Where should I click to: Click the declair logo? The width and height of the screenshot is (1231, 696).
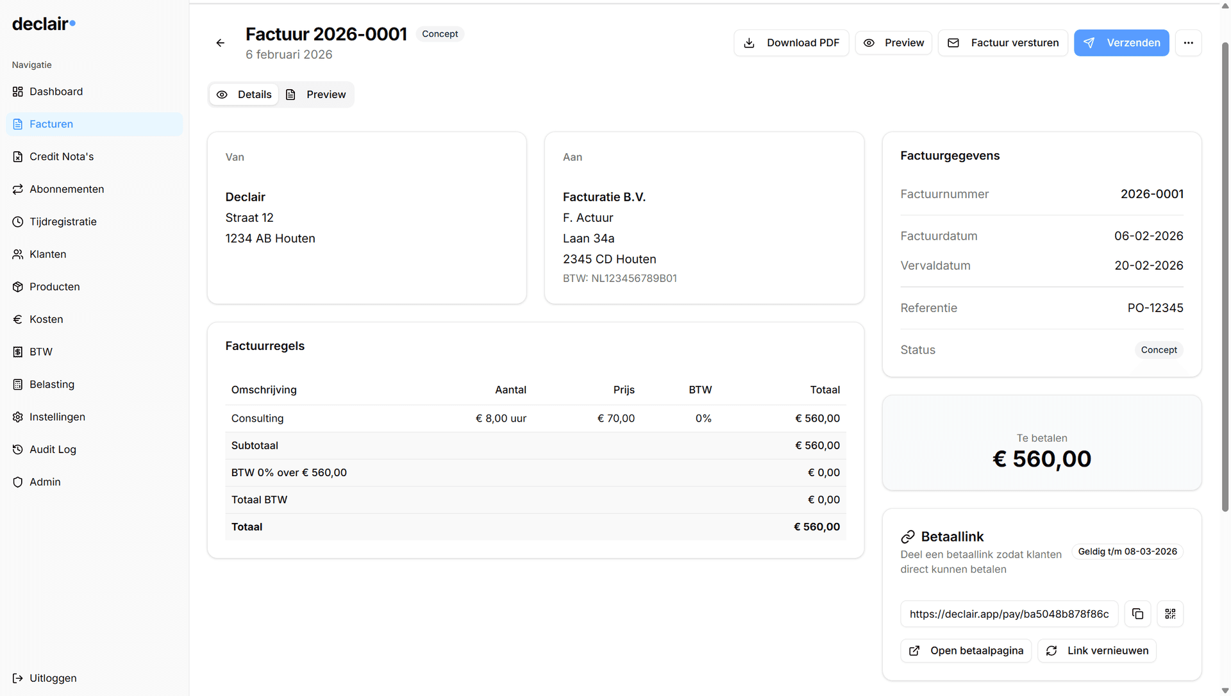coord(44,24)
